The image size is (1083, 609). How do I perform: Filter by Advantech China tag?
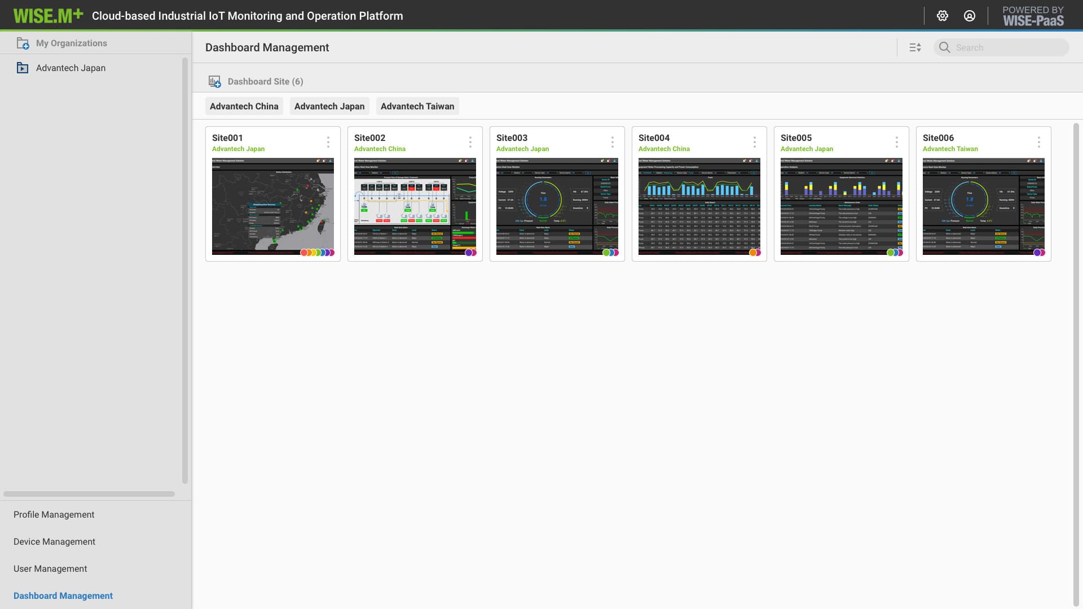[x=244, y=107]
